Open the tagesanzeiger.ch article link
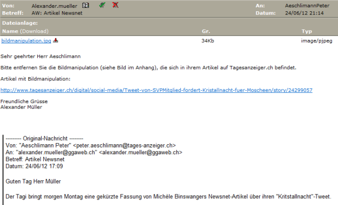Image resolution: width=338 pixels, height=205 pixels. [156, 90]
